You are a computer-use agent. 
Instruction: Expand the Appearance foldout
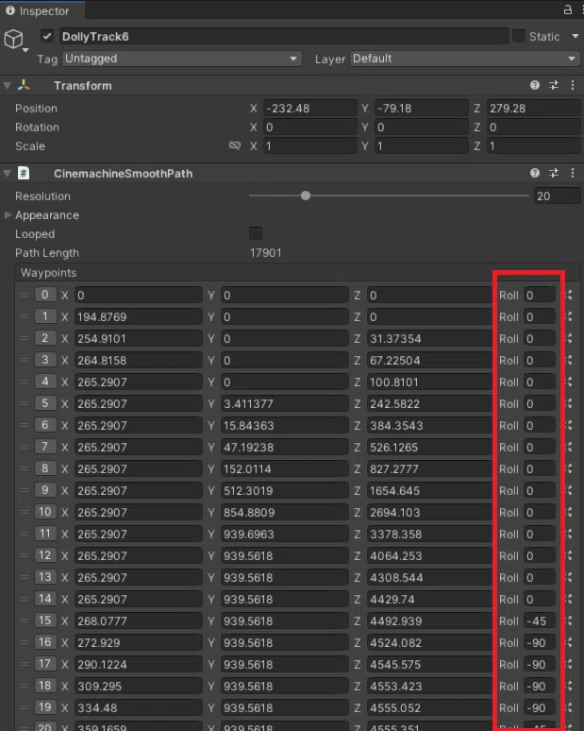coord(8,215)
